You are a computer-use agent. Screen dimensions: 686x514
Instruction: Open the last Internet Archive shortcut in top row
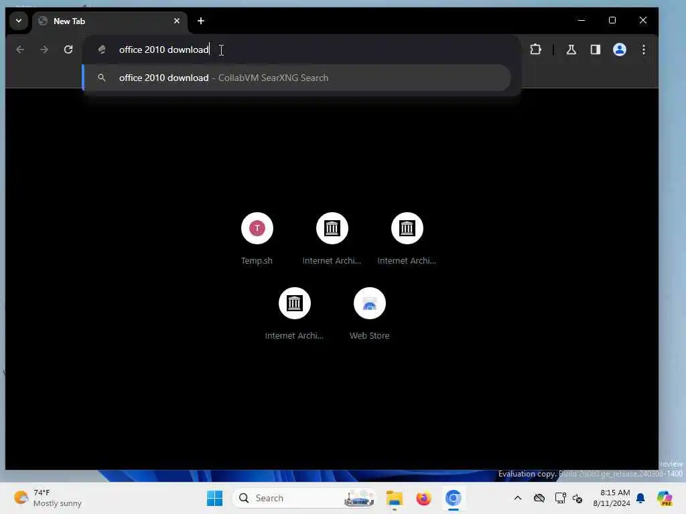click(x=407, y=239)
